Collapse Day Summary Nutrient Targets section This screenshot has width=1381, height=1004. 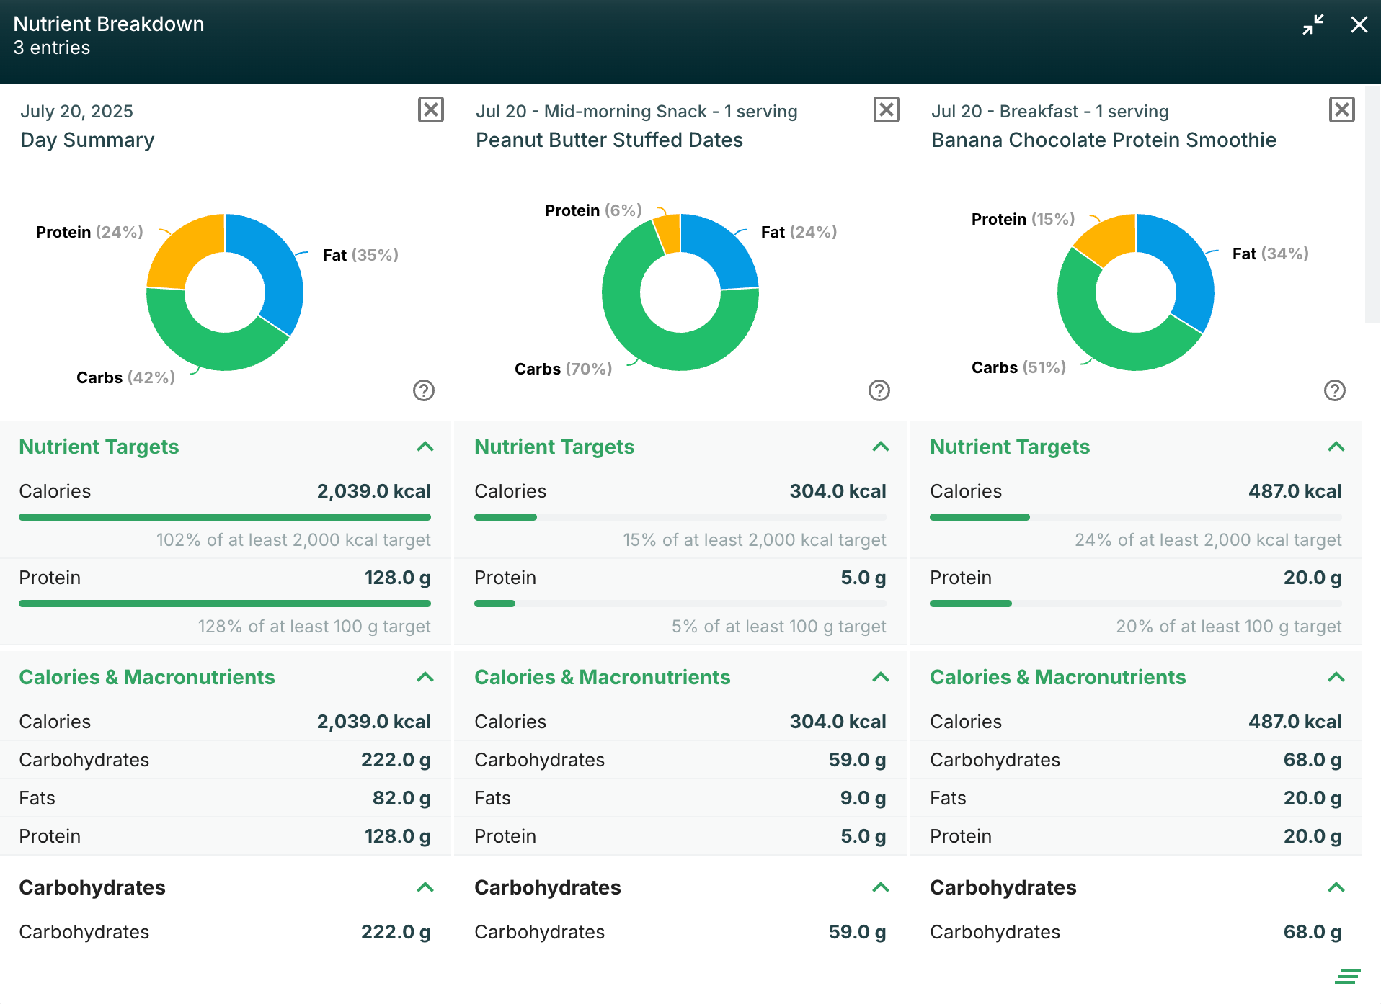click(x=425, y=447)
